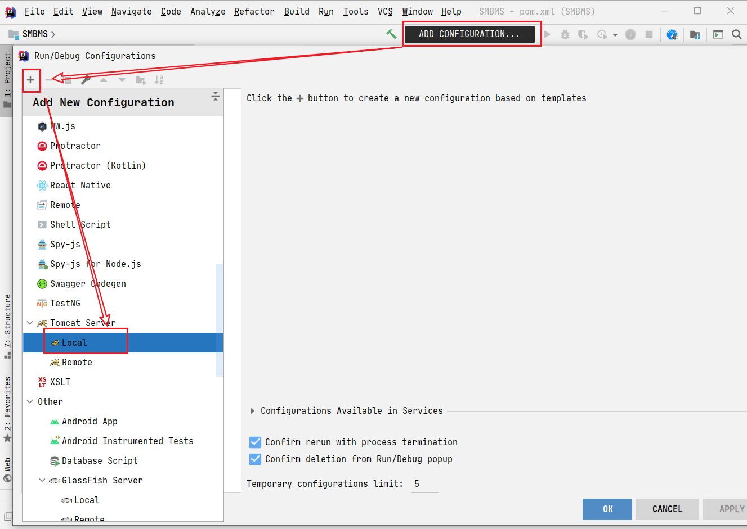Screen dimensions: 747x529
Task: Open the Build menu
Action: click(x=297, y=11)
